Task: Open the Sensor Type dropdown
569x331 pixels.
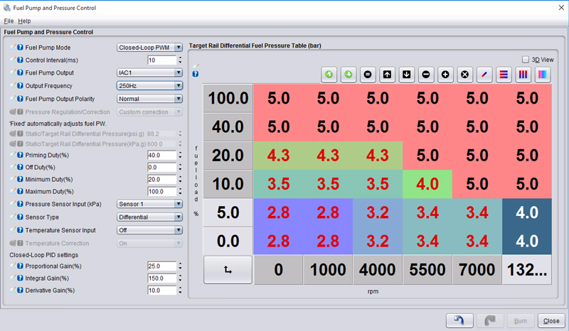Action: [x=149, y=217]
